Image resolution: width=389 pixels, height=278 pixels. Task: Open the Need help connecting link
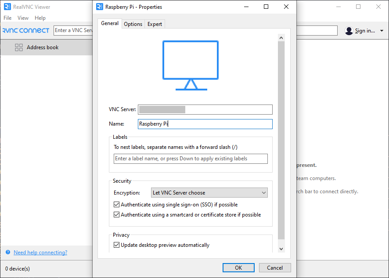point(40,253)
